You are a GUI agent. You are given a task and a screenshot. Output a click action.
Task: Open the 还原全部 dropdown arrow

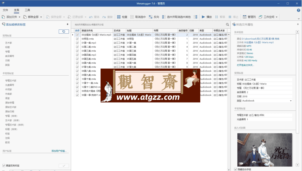coord(86,17)
